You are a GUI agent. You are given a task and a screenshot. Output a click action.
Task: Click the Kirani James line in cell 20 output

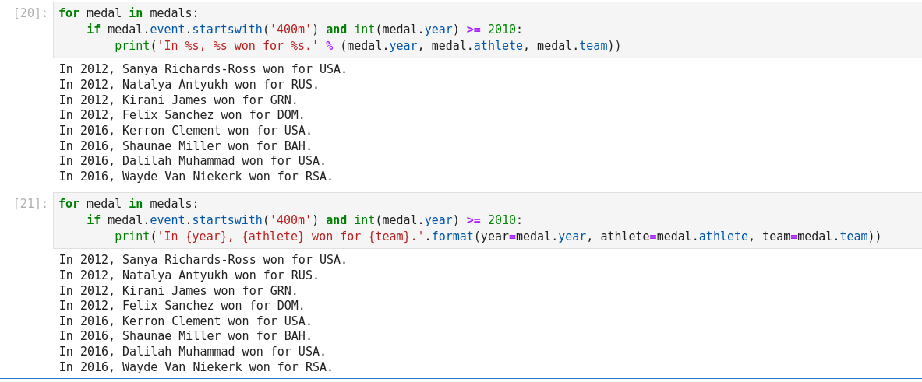coord(178,100)
